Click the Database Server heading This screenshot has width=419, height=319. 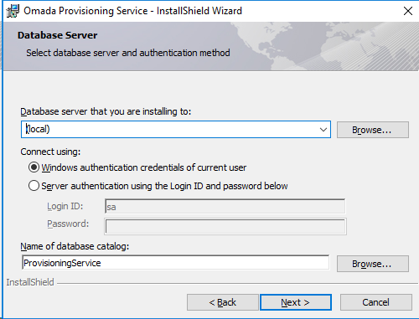[57, 35]
